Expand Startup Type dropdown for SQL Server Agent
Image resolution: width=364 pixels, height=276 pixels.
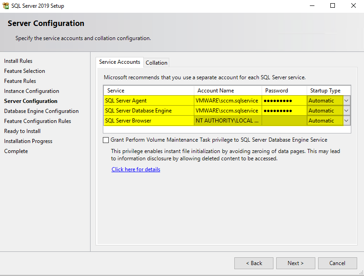[x=346, y=101]
